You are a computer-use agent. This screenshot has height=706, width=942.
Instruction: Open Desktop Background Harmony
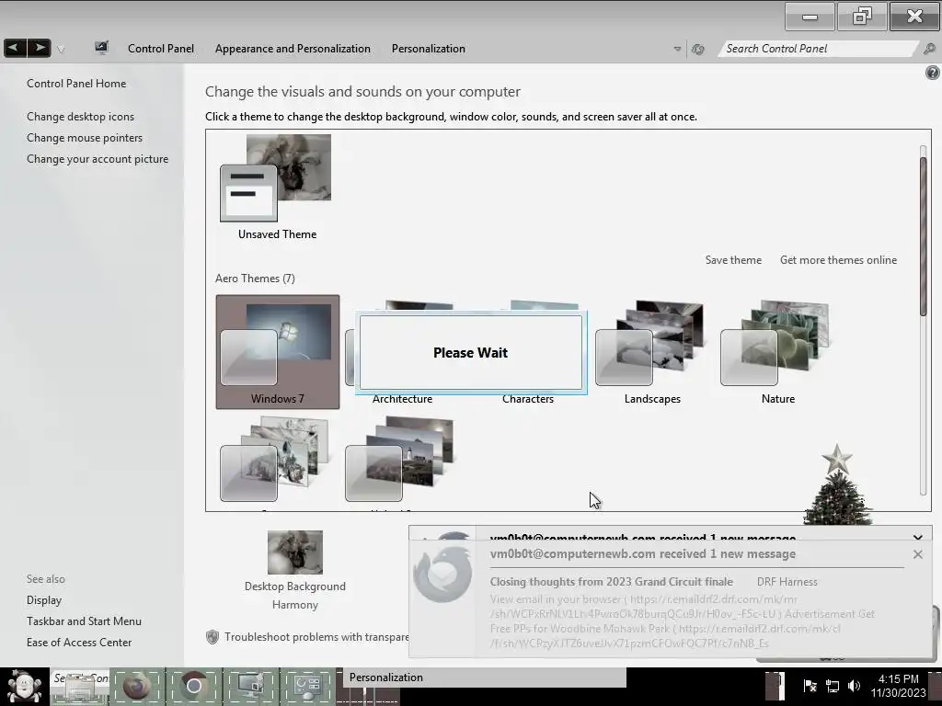point(295,570)
